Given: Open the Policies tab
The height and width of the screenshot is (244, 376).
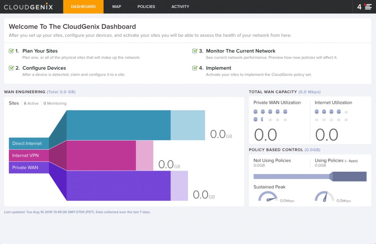Looking at the screenshot, I should coord(146,7).
